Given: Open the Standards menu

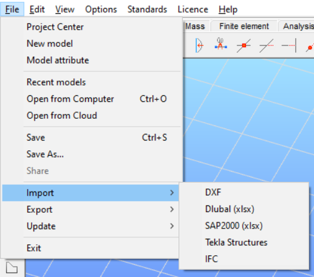Looking at the screenshot, I should coord(147,9).
